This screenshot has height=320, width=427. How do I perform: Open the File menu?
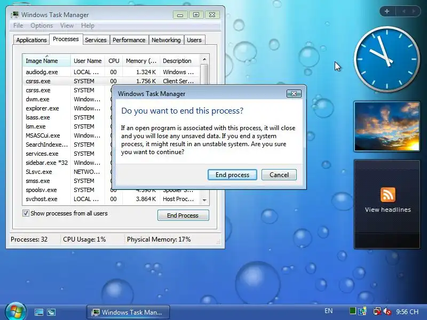(x=18, y=26)
